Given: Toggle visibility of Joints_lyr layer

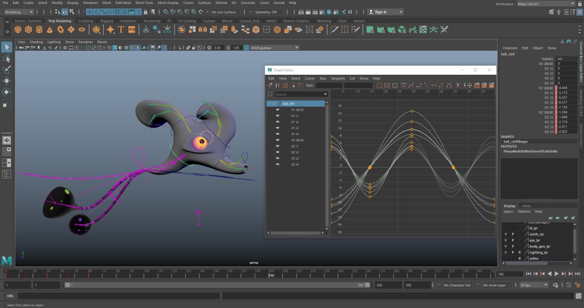Looking at the screenshot, I should (x=505, y=234).
